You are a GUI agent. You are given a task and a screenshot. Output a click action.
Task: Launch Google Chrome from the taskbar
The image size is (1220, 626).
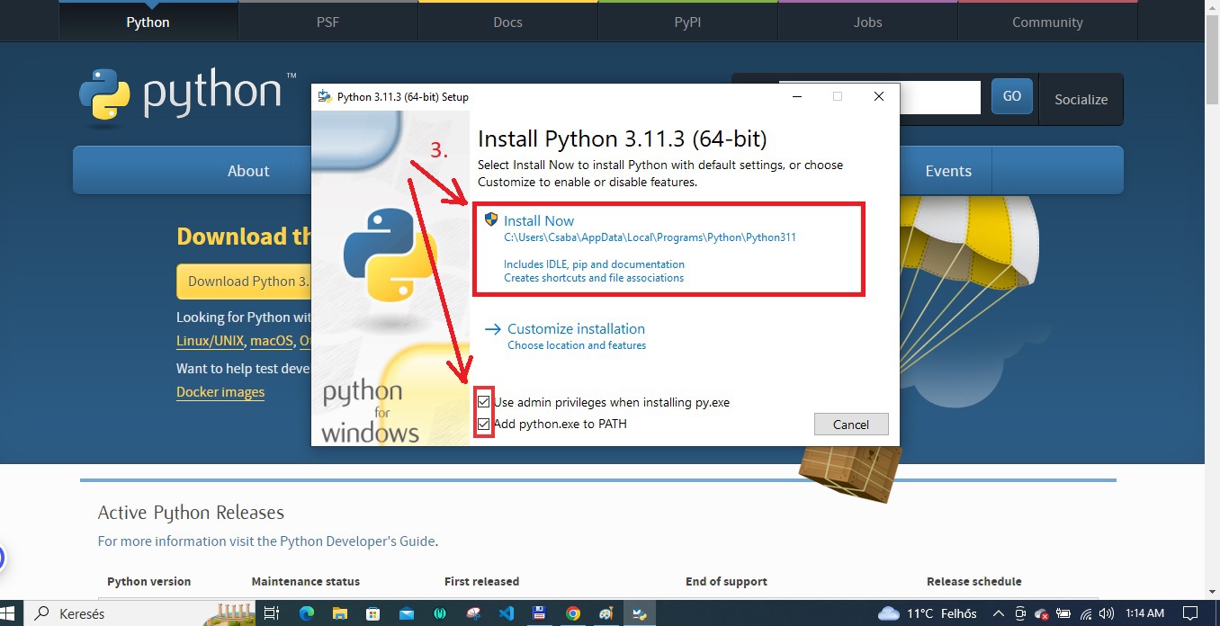[x=573, y=613]
